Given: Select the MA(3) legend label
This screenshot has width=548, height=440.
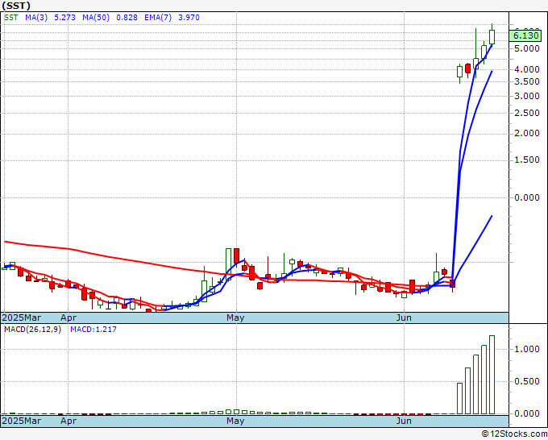Looking at the screenshot, I should (x=36, y=18).
